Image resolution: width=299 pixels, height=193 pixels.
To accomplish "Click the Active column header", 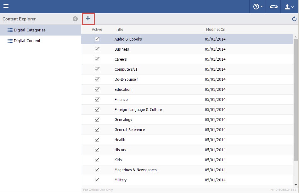I will 97,30.
